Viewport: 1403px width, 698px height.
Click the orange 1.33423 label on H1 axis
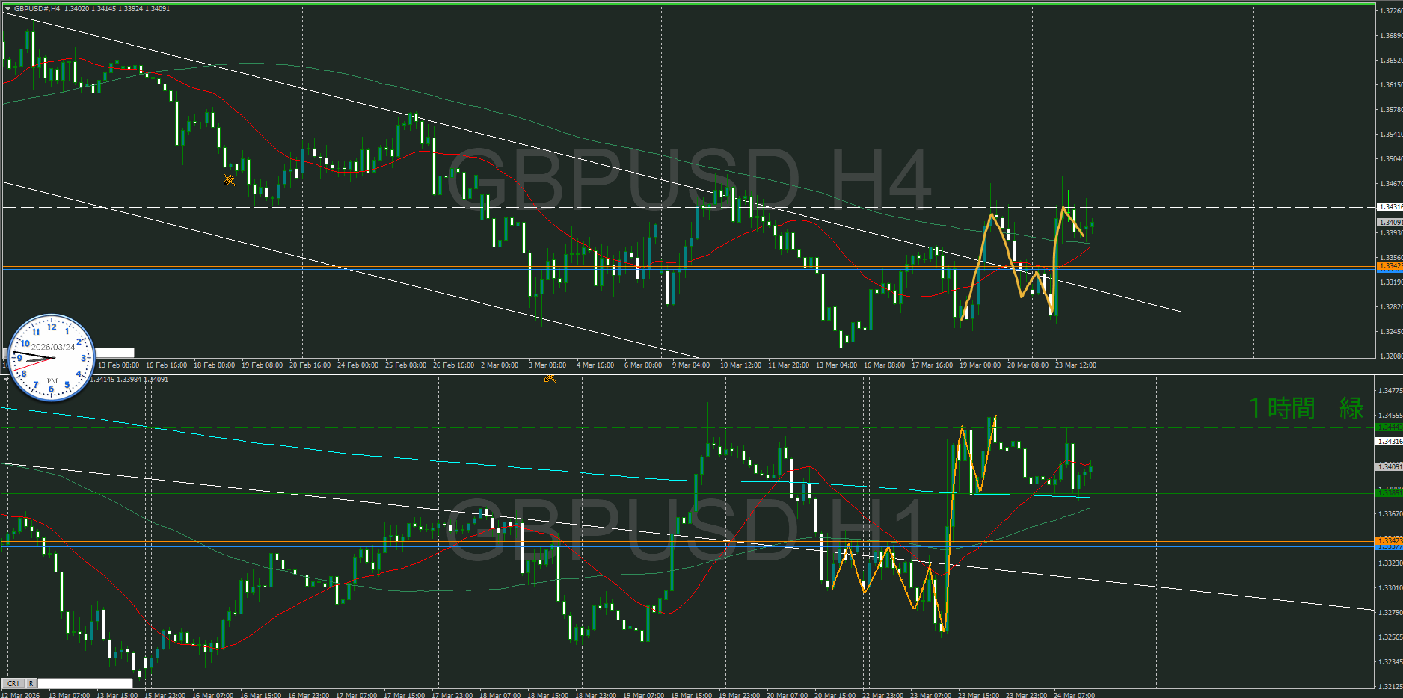click(1390, 540)
